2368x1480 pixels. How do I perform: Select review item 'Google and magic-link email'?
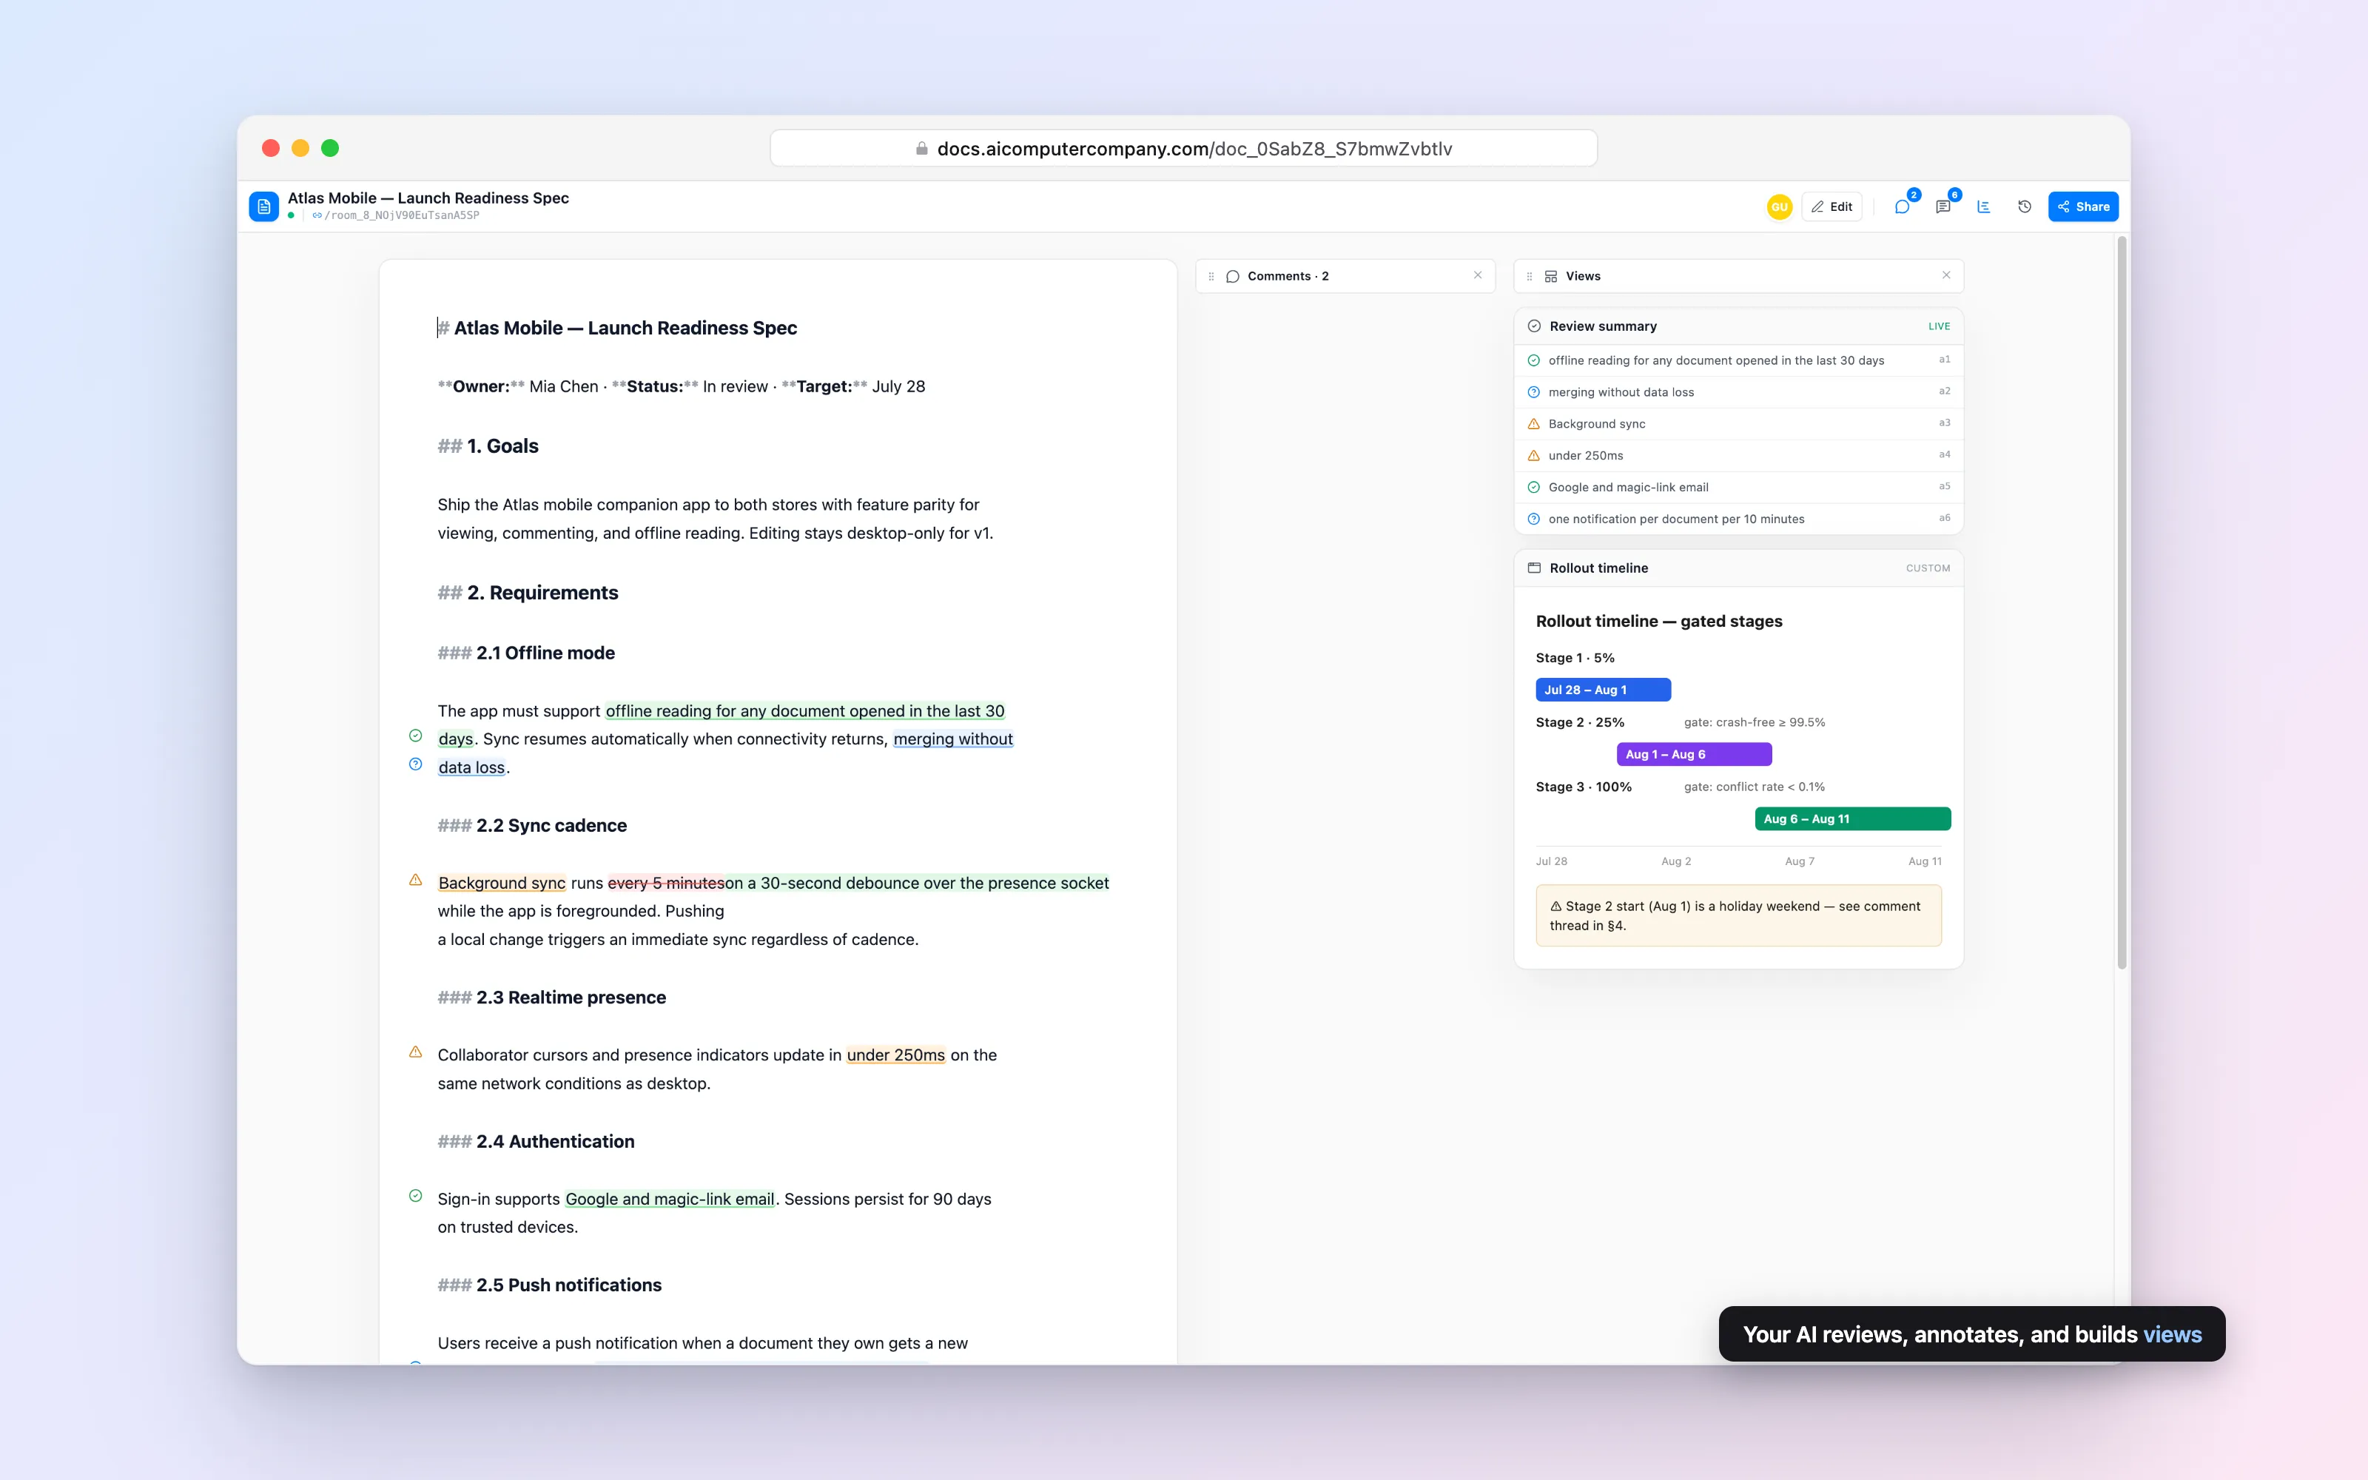tap(1739, 486)
